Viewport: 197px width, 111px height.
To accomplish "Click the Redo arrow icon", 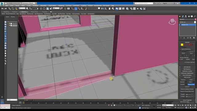I will pos(6,9).
